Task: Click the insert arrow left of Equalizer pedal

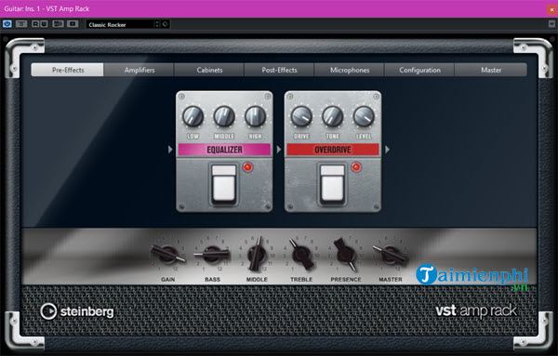Action: (x=170, y=150)
